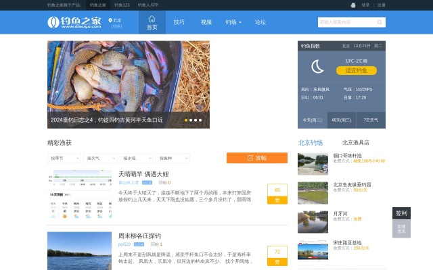Click the 签到 check-in button
Screen dimensions: 433x270
coord(401,213)
